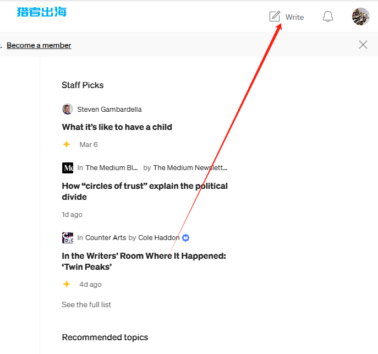Click the 1d ago timestamp
The width and height of the screenshot is (378, 354).
point(72,215)
